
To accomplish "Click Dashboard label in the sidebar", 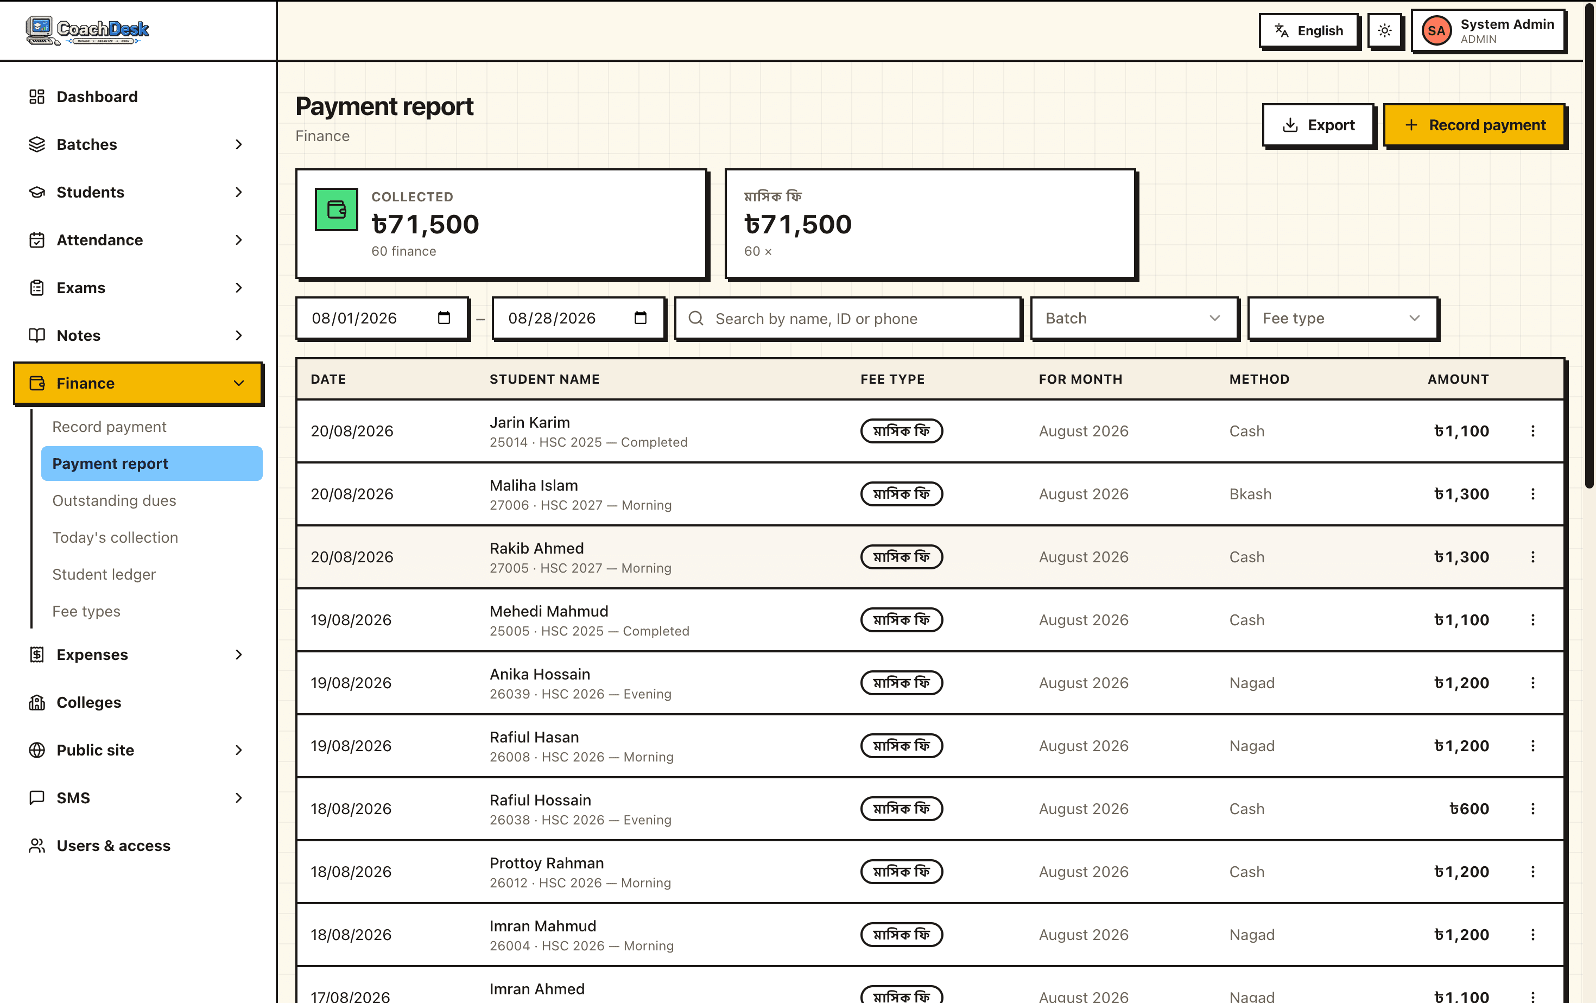I will pyautogui.click(x=97, y=97).
